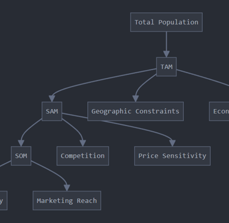Click the Competition node
Image resolution: width=229 pixels, height=223 pixels.
[x=82, y=156]
